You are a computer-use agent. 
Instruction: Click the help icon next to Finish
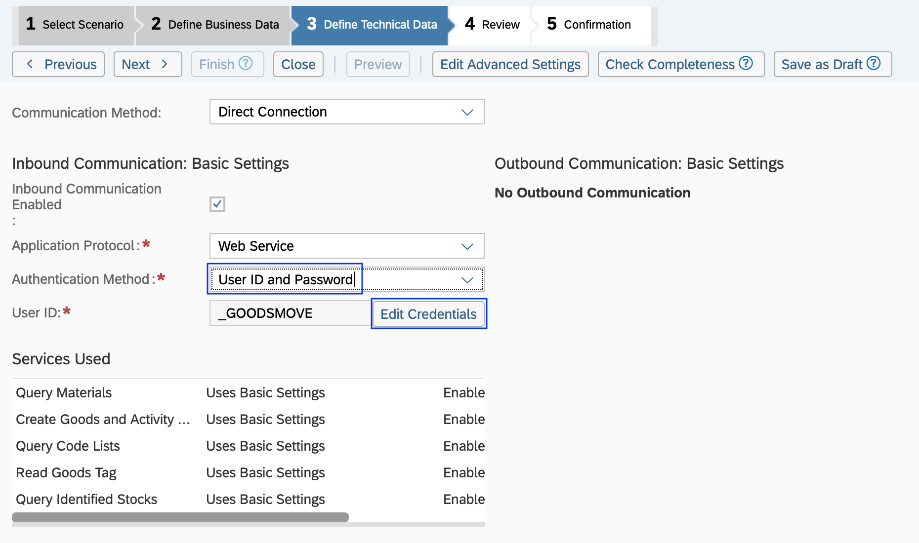pos(245,64)
